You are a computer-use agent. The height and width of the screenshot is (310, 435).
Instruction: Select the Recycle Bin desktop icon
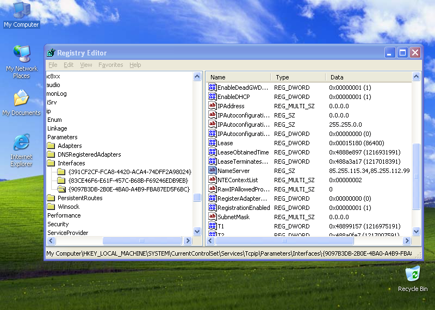point(413,279)
